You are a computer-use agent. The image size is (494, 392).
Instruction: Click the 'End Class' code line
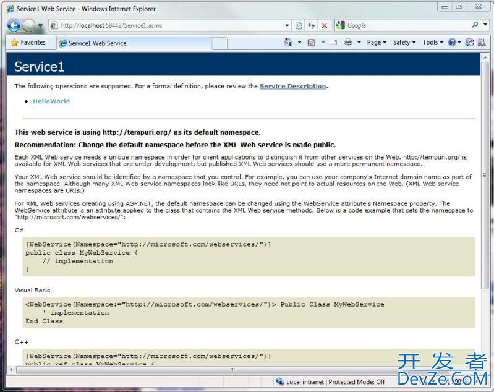click(44, 321)
